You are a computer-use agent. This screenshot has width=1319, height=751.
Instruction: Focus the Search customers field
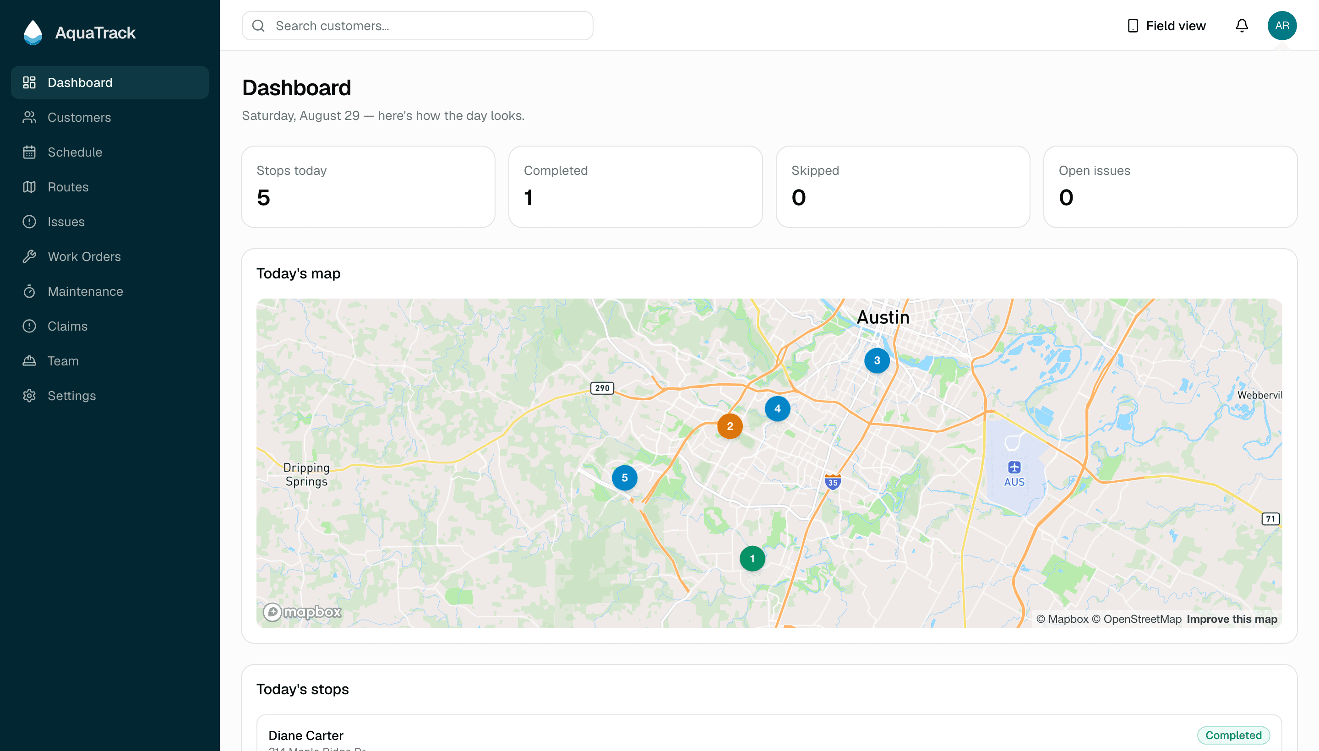coord(417,26)
